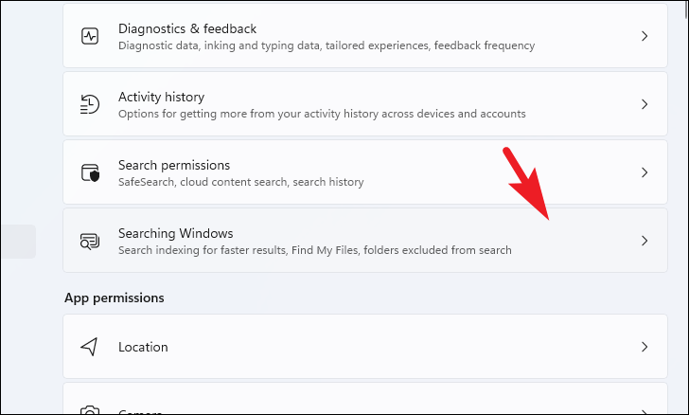Click the Search permissions shield icon
The height and width of the screenshot is (415, 689).
coord(90,172)
